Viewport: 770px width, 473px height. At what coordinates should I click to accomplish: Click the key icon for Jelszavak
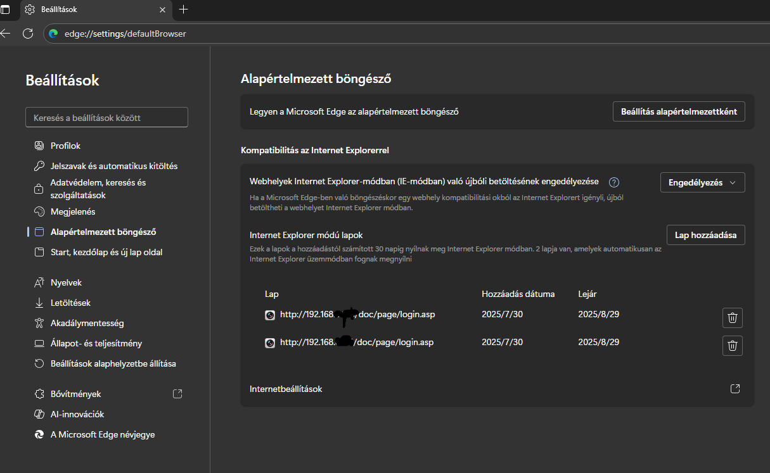[39, 166]
